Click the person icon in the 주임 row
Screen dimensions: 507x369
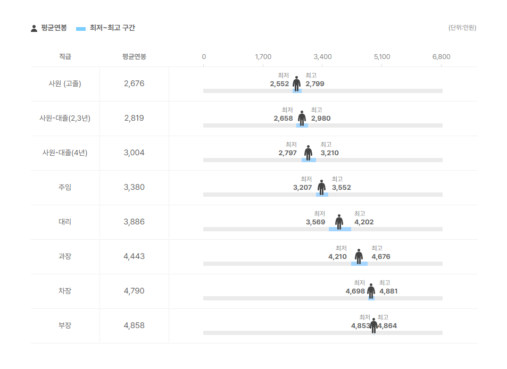321,187
